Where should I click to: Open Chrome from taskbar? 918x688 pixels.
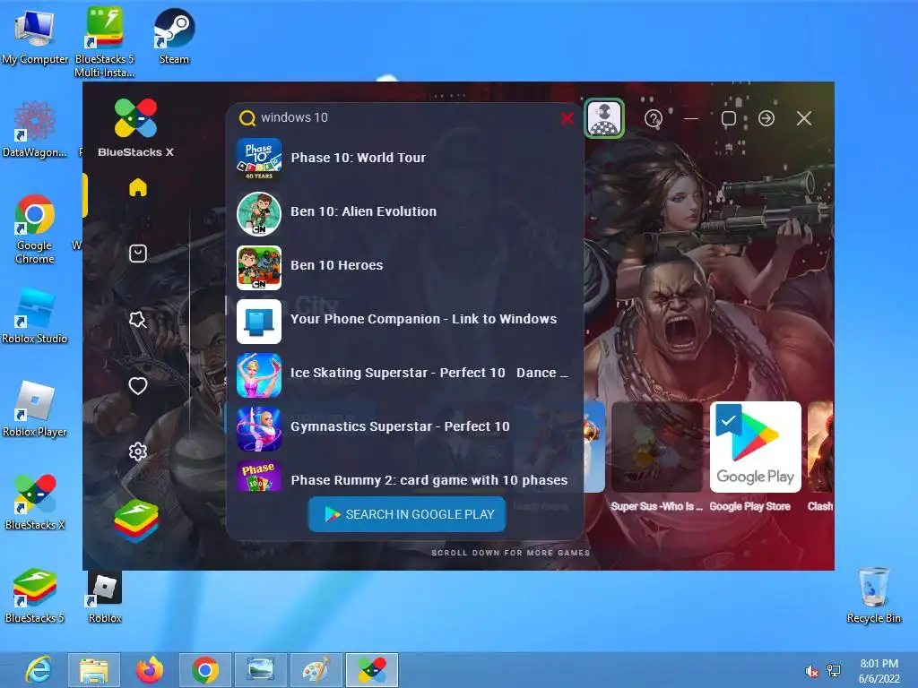(205, 670)
